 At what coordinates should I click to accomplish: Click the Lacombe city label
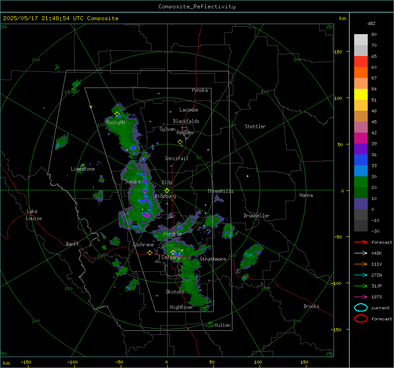(189, 110)
